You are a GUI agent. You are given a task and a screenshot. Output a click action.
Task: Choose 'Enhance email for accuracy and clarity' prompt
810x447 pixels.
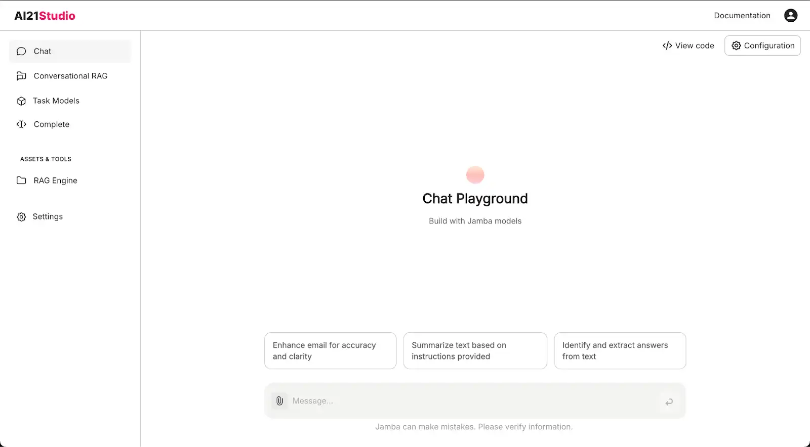330,351
